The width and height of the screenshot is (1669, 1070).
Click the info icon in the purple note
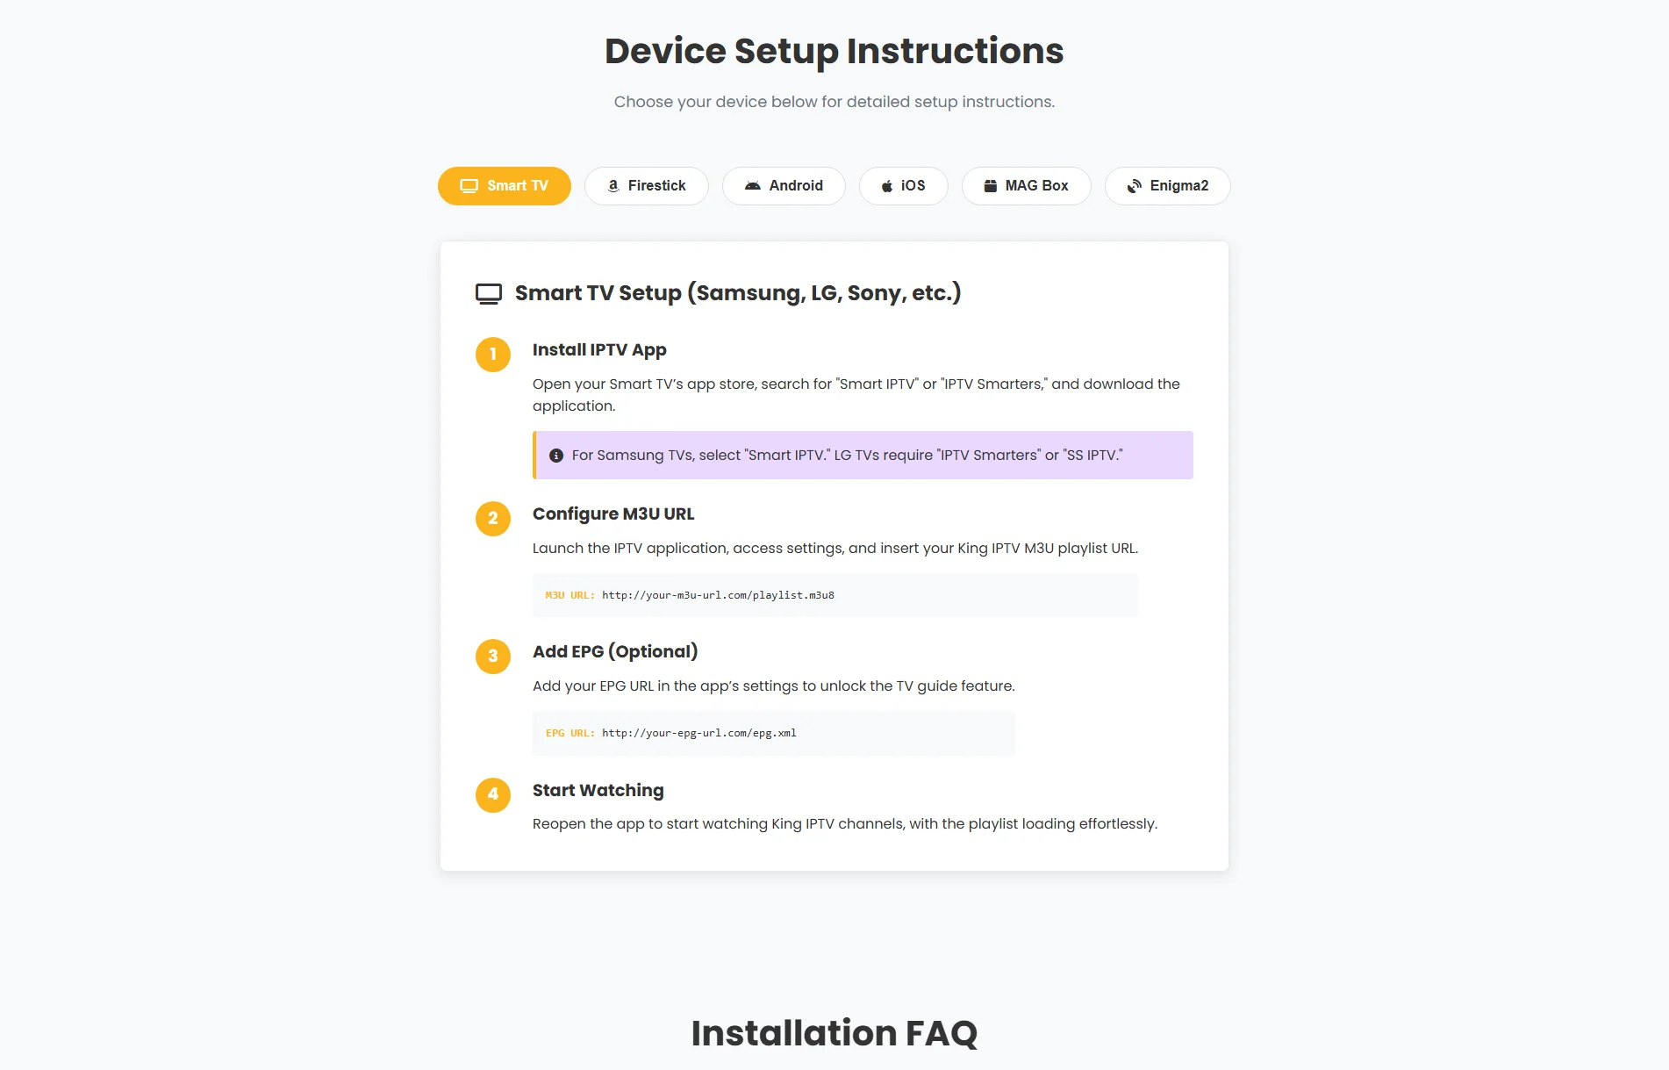(555, 455)
